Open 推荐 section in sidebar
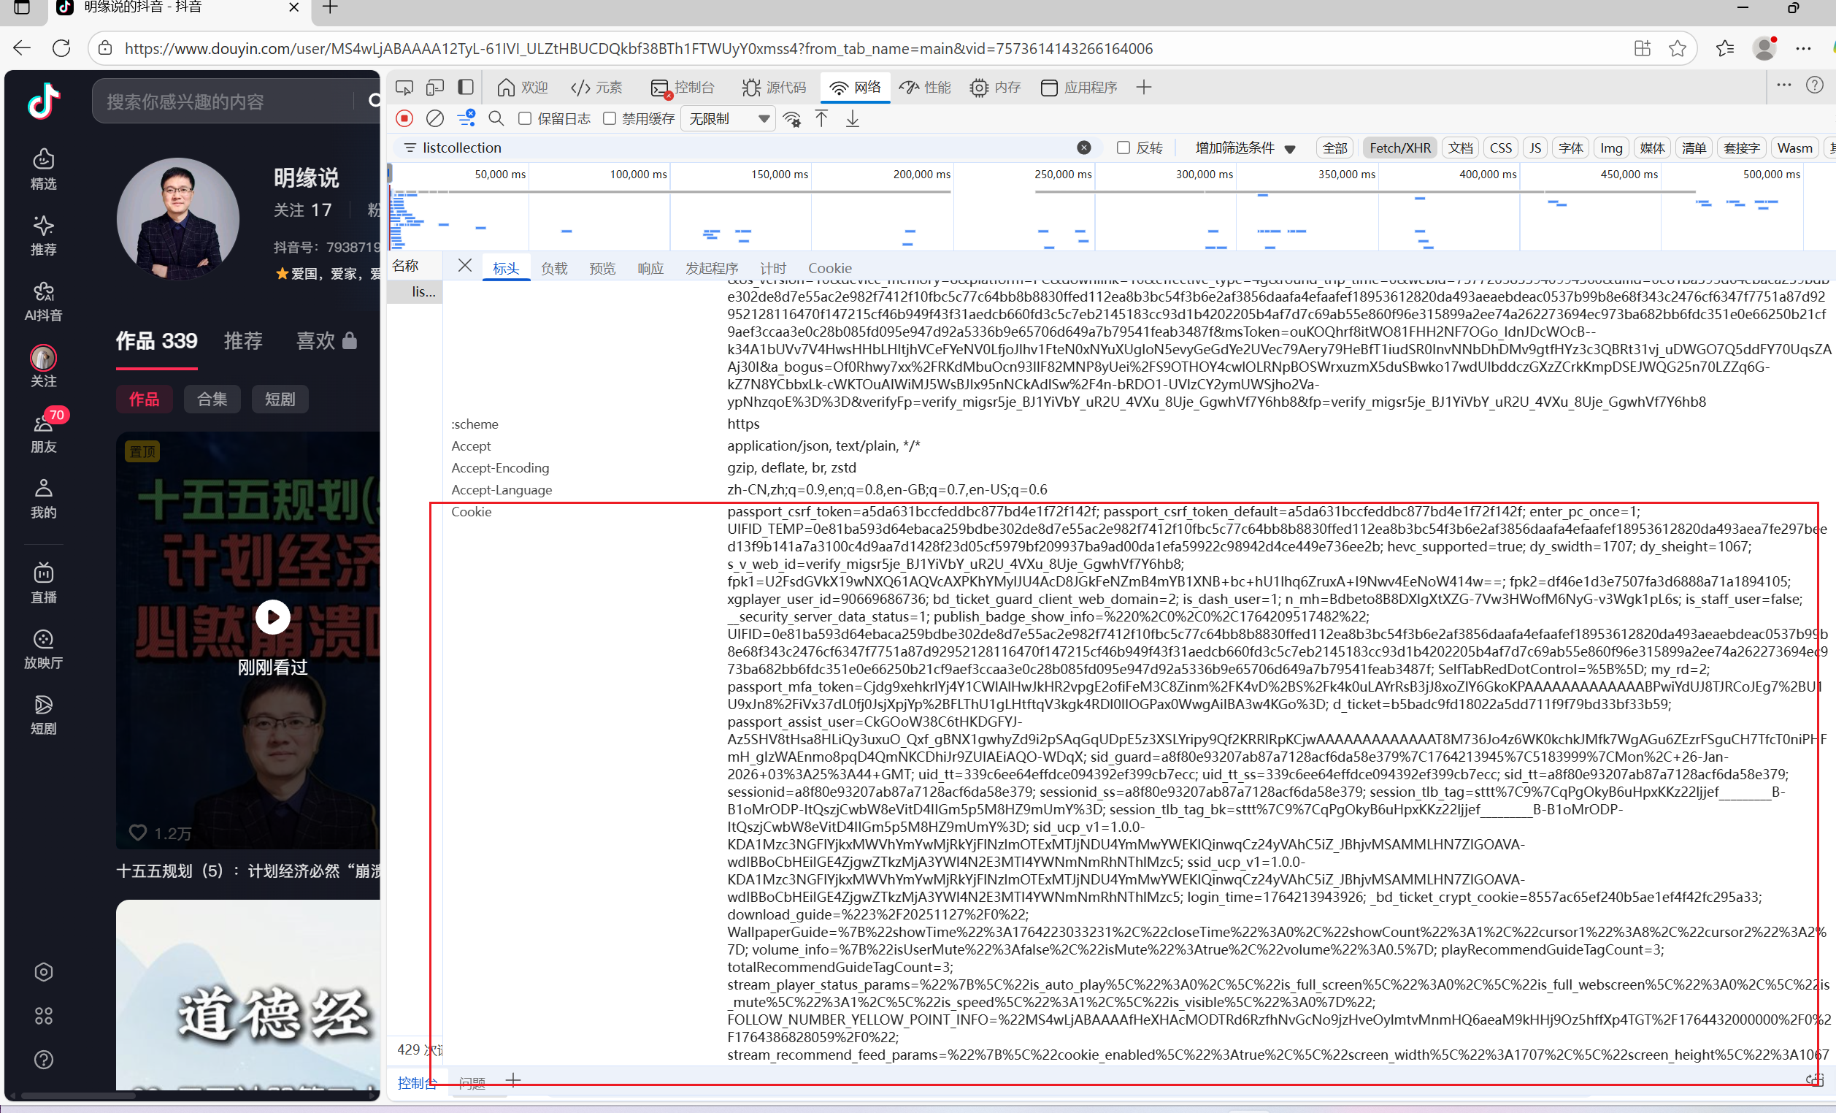The width and height of the screenshot is (1836, 1113). [x=43, y=235]
